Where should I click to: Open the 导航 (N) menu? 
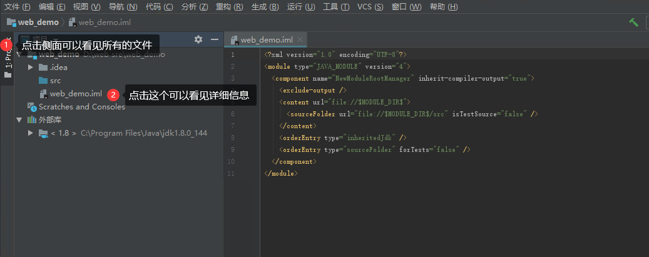click(123, 7)
